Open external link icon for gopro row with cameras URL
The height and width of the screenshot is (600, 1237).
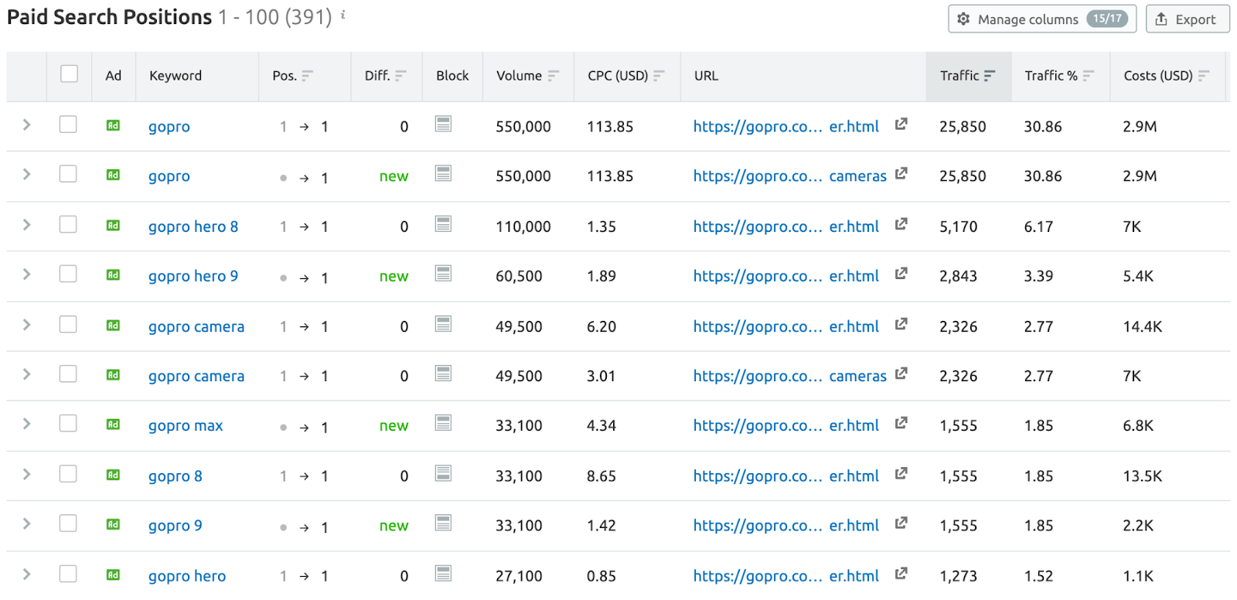[x=901, y=174]
